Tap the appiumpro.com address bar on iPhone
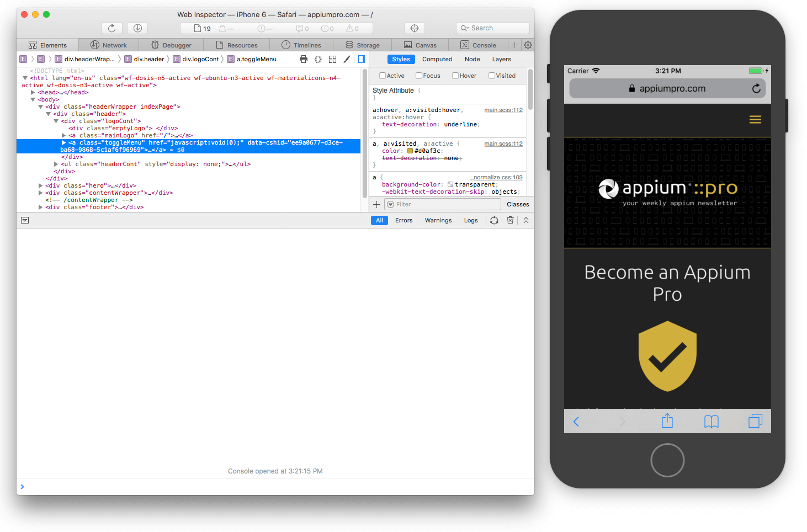The height and width of the screenshot is (532, 807). pos(667,88)
